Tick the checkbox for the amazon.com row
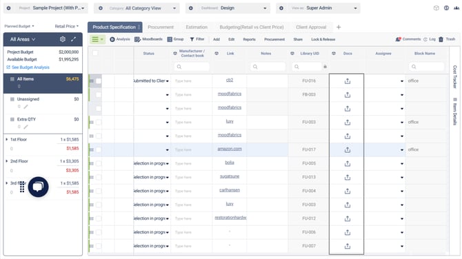 99,149
